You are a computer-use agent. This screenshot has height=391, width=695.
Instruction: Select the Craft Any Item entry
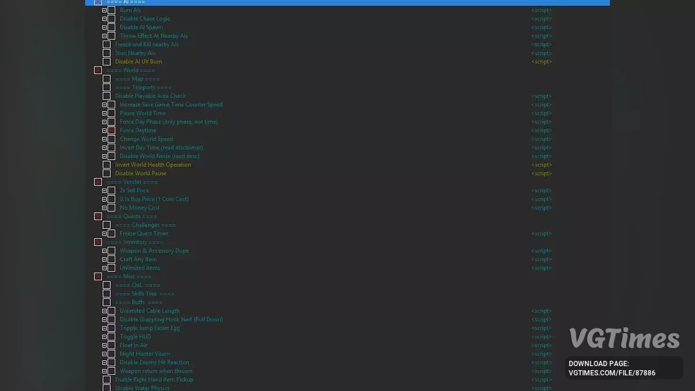click(x=138, y=260)
